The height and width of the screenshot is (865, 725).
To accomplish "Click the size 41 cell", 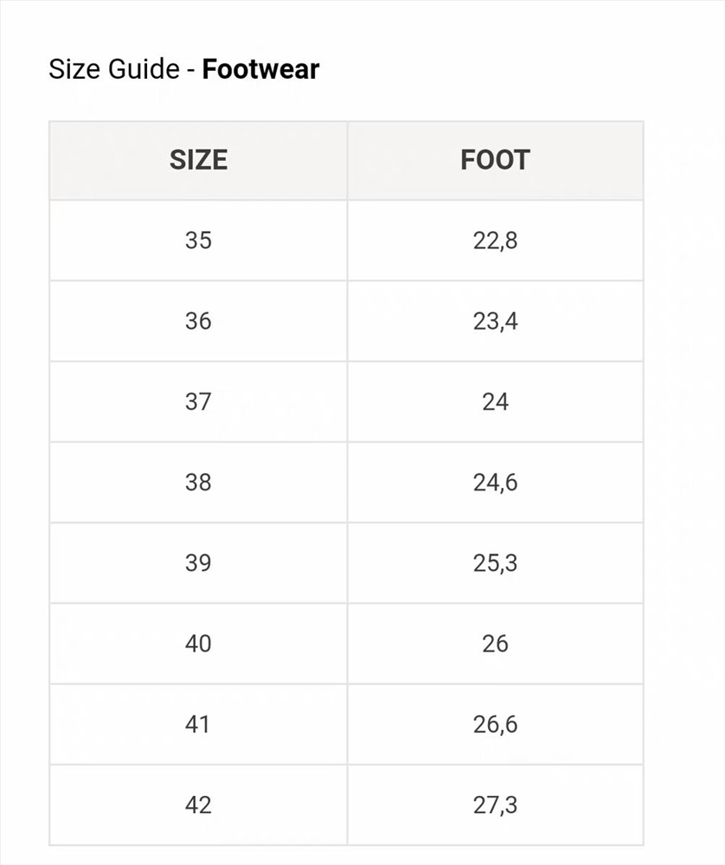I will (198, 724).
